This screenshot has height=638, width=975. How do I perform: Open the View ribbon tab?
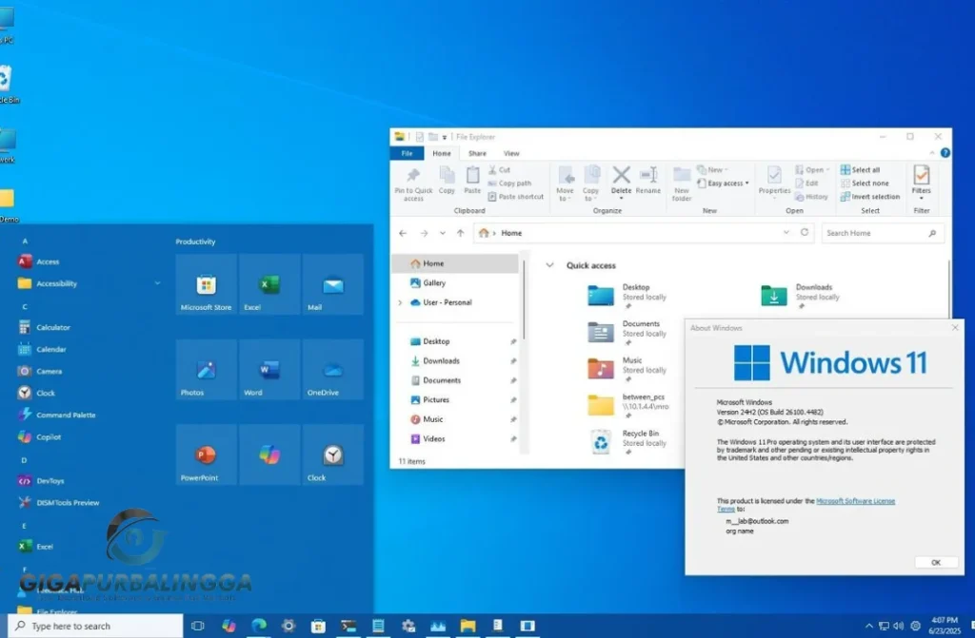(510, 153)
